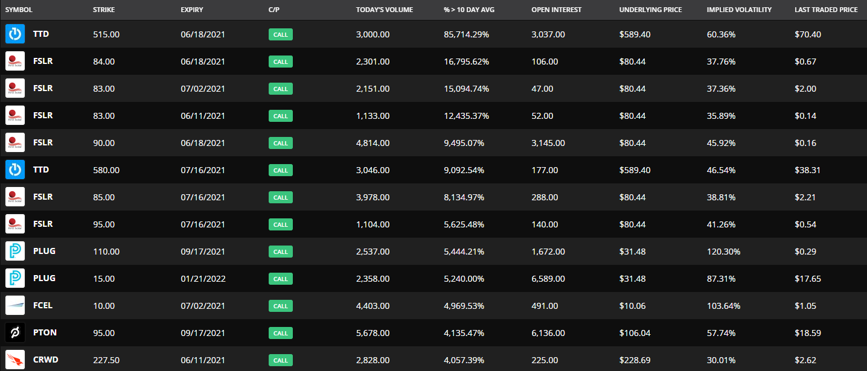This screenshot has height=371, width=867.
Task: Click the CALL badge in the PTON row
Action: 281,333
